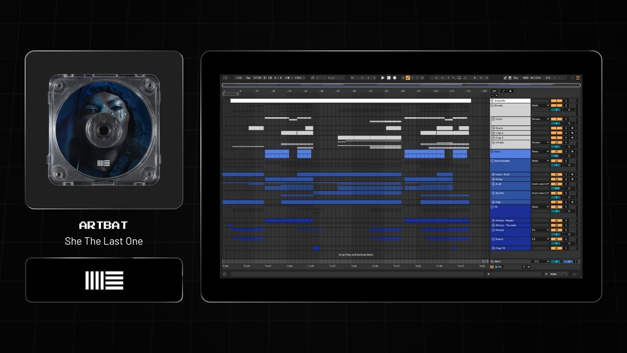Click the H button below the Main track
Screen dimensions: 627x353
coord(524,267)
